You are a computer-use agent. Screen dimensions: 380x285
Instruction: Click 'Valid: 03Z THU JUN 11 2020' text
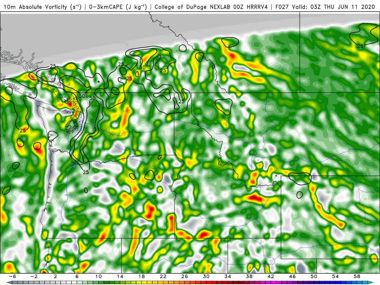(x=333, y=7)
